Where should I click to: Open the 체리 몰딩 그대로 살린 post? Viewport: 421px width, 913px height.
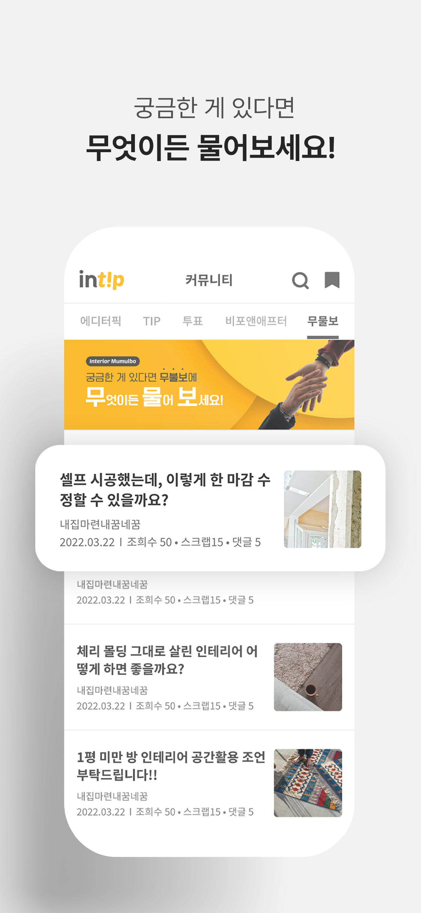pos(167,660)
